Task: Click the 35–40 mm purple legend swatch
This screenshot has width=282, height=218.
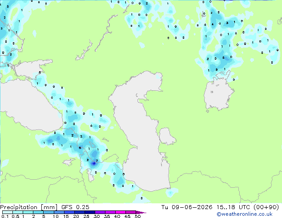Action: click(110, 212)
